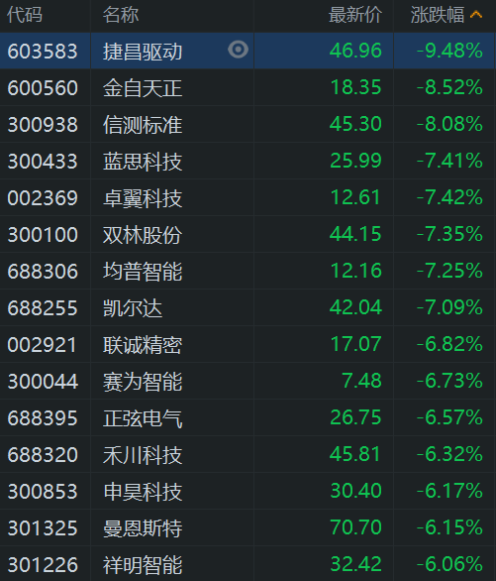Select the 祥明智能 row

(x=248, y=564)
